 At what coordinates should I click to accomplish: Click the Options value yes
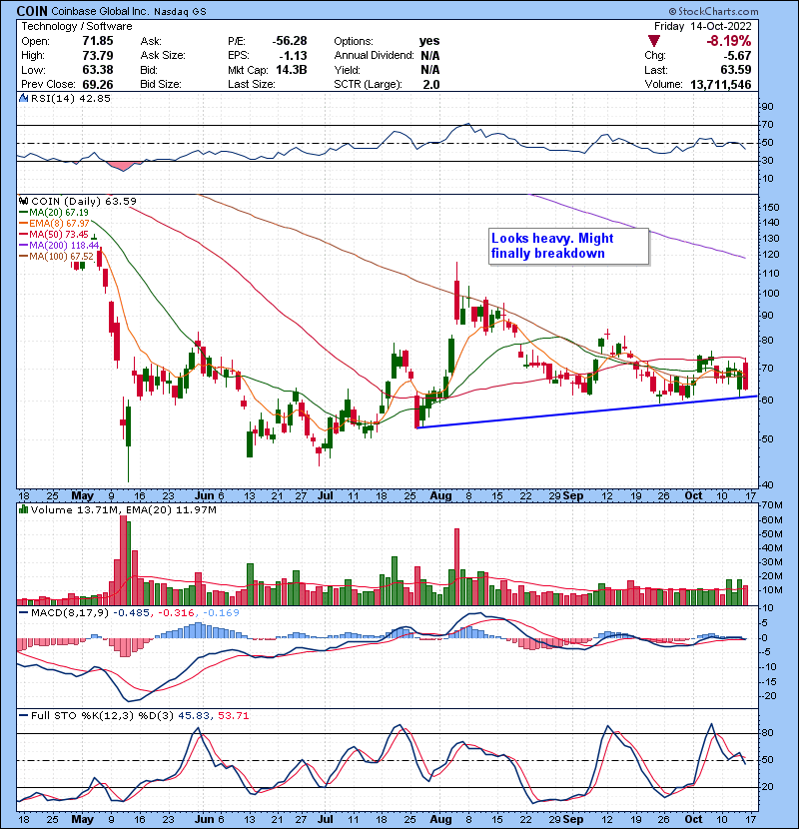tap(429, 41)
